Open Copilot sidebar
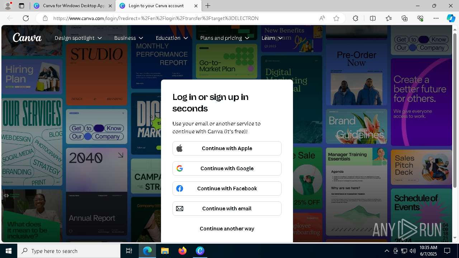Image resolution: width=459 pixels, height=258 pixels. click(x=451, y=18)
